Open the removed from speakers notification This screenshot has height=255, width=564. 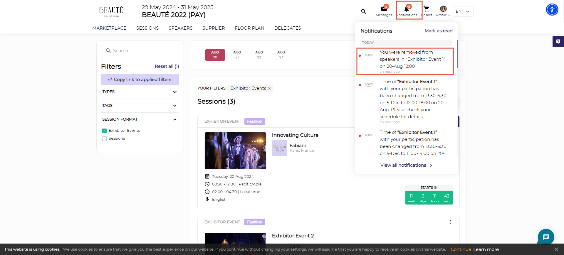405,61
